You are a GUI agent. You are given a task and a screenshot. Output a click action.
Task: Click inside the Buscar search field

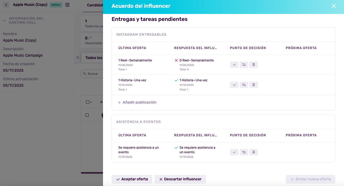tap(93, 74)
